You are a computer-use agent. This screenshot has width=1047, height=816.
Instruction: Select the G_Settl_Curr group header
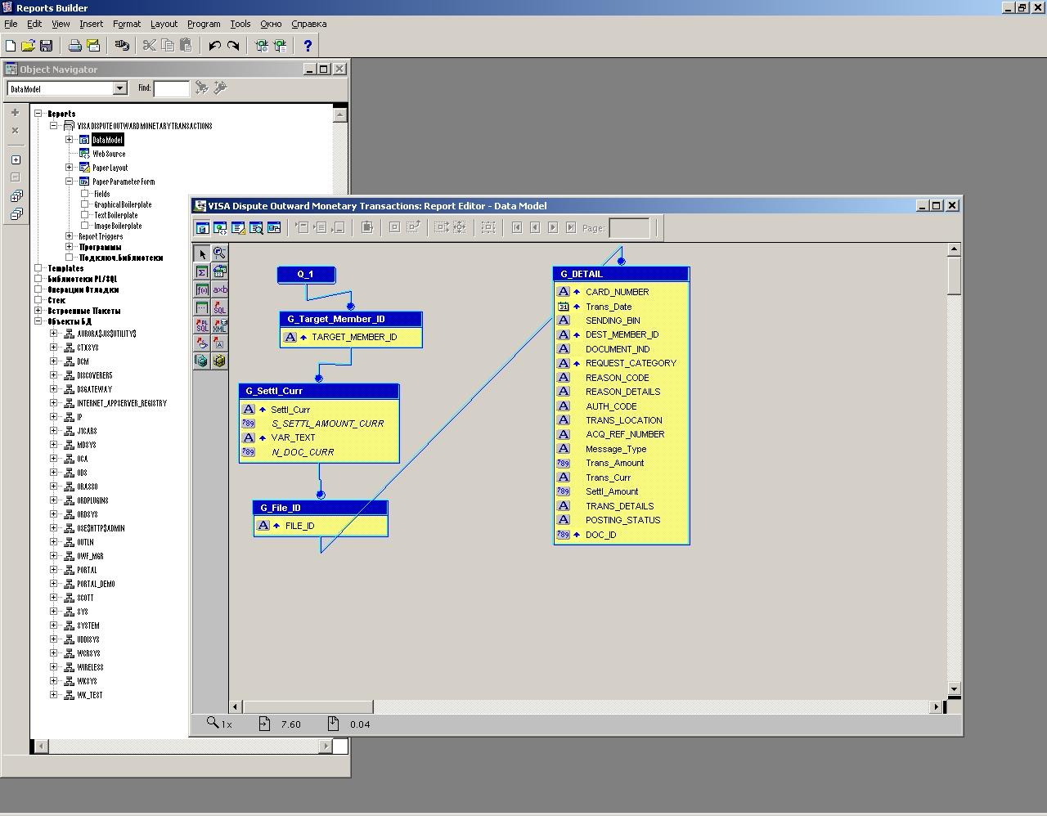[x=319, y=392]
